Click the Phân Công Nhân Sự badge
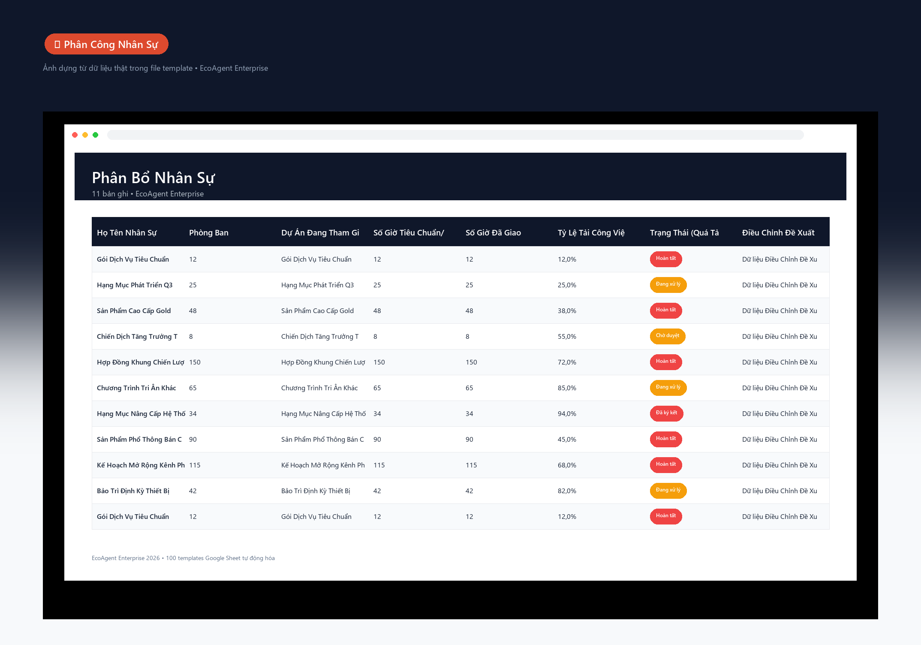This screenshot has height=645, width=921. pyautogui.click(x=106, y=44)
